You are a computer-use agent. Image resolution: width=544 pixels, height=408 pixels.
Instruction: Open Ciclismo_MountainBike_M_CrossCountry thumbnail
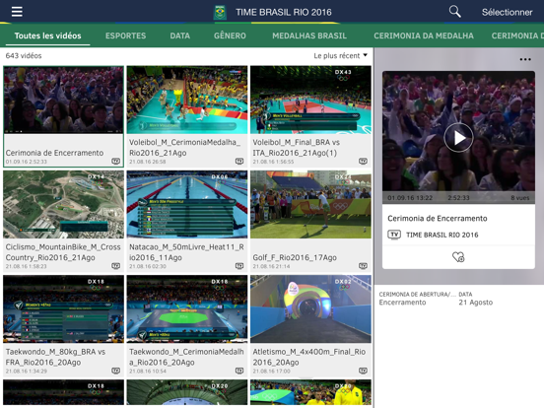pos(63,204)
